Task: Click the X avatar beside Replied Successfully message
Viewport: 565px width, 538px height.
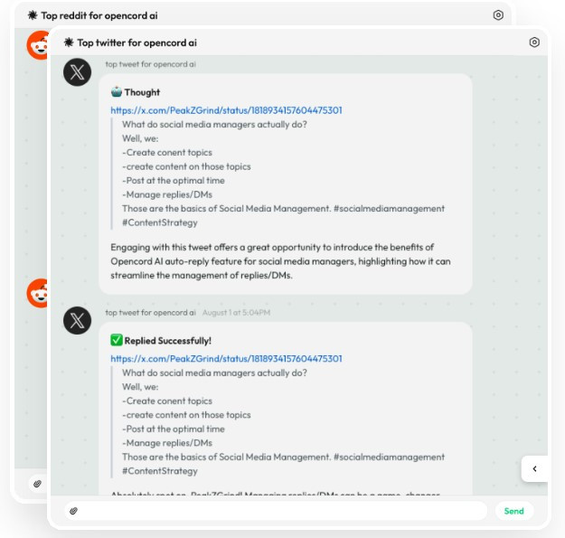Action: pyautogui.click(x=78, y=319)
